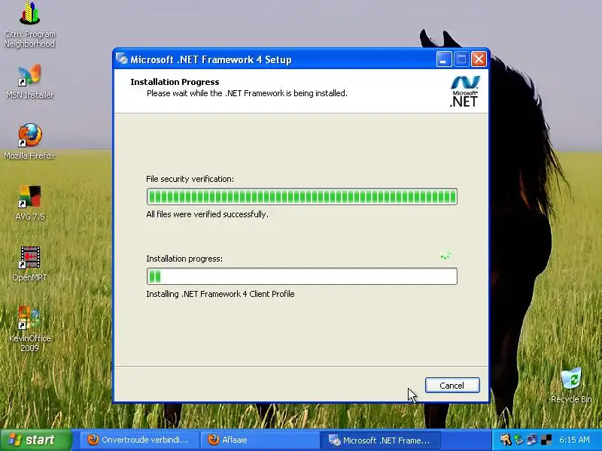Click the File security verification progress bar
Screen dimensions: 602x451
[x=302, y=196]
